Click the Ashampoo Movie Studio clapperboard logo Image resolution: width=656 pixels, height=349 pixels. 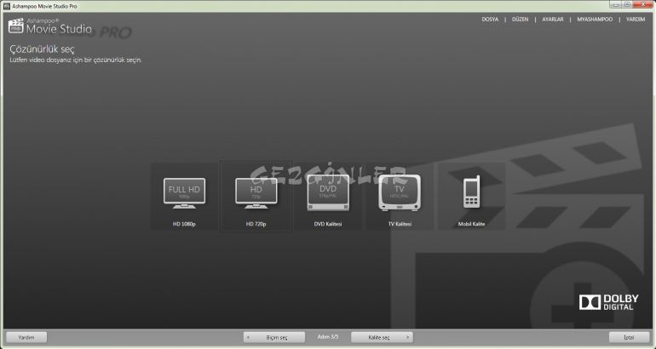16,26
